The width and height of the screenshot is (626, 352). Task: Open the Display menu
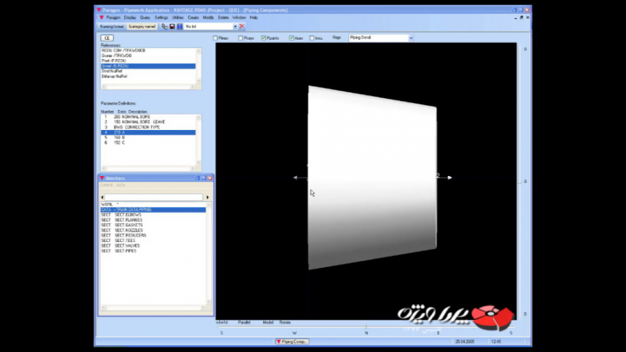[x=130, y=17]
